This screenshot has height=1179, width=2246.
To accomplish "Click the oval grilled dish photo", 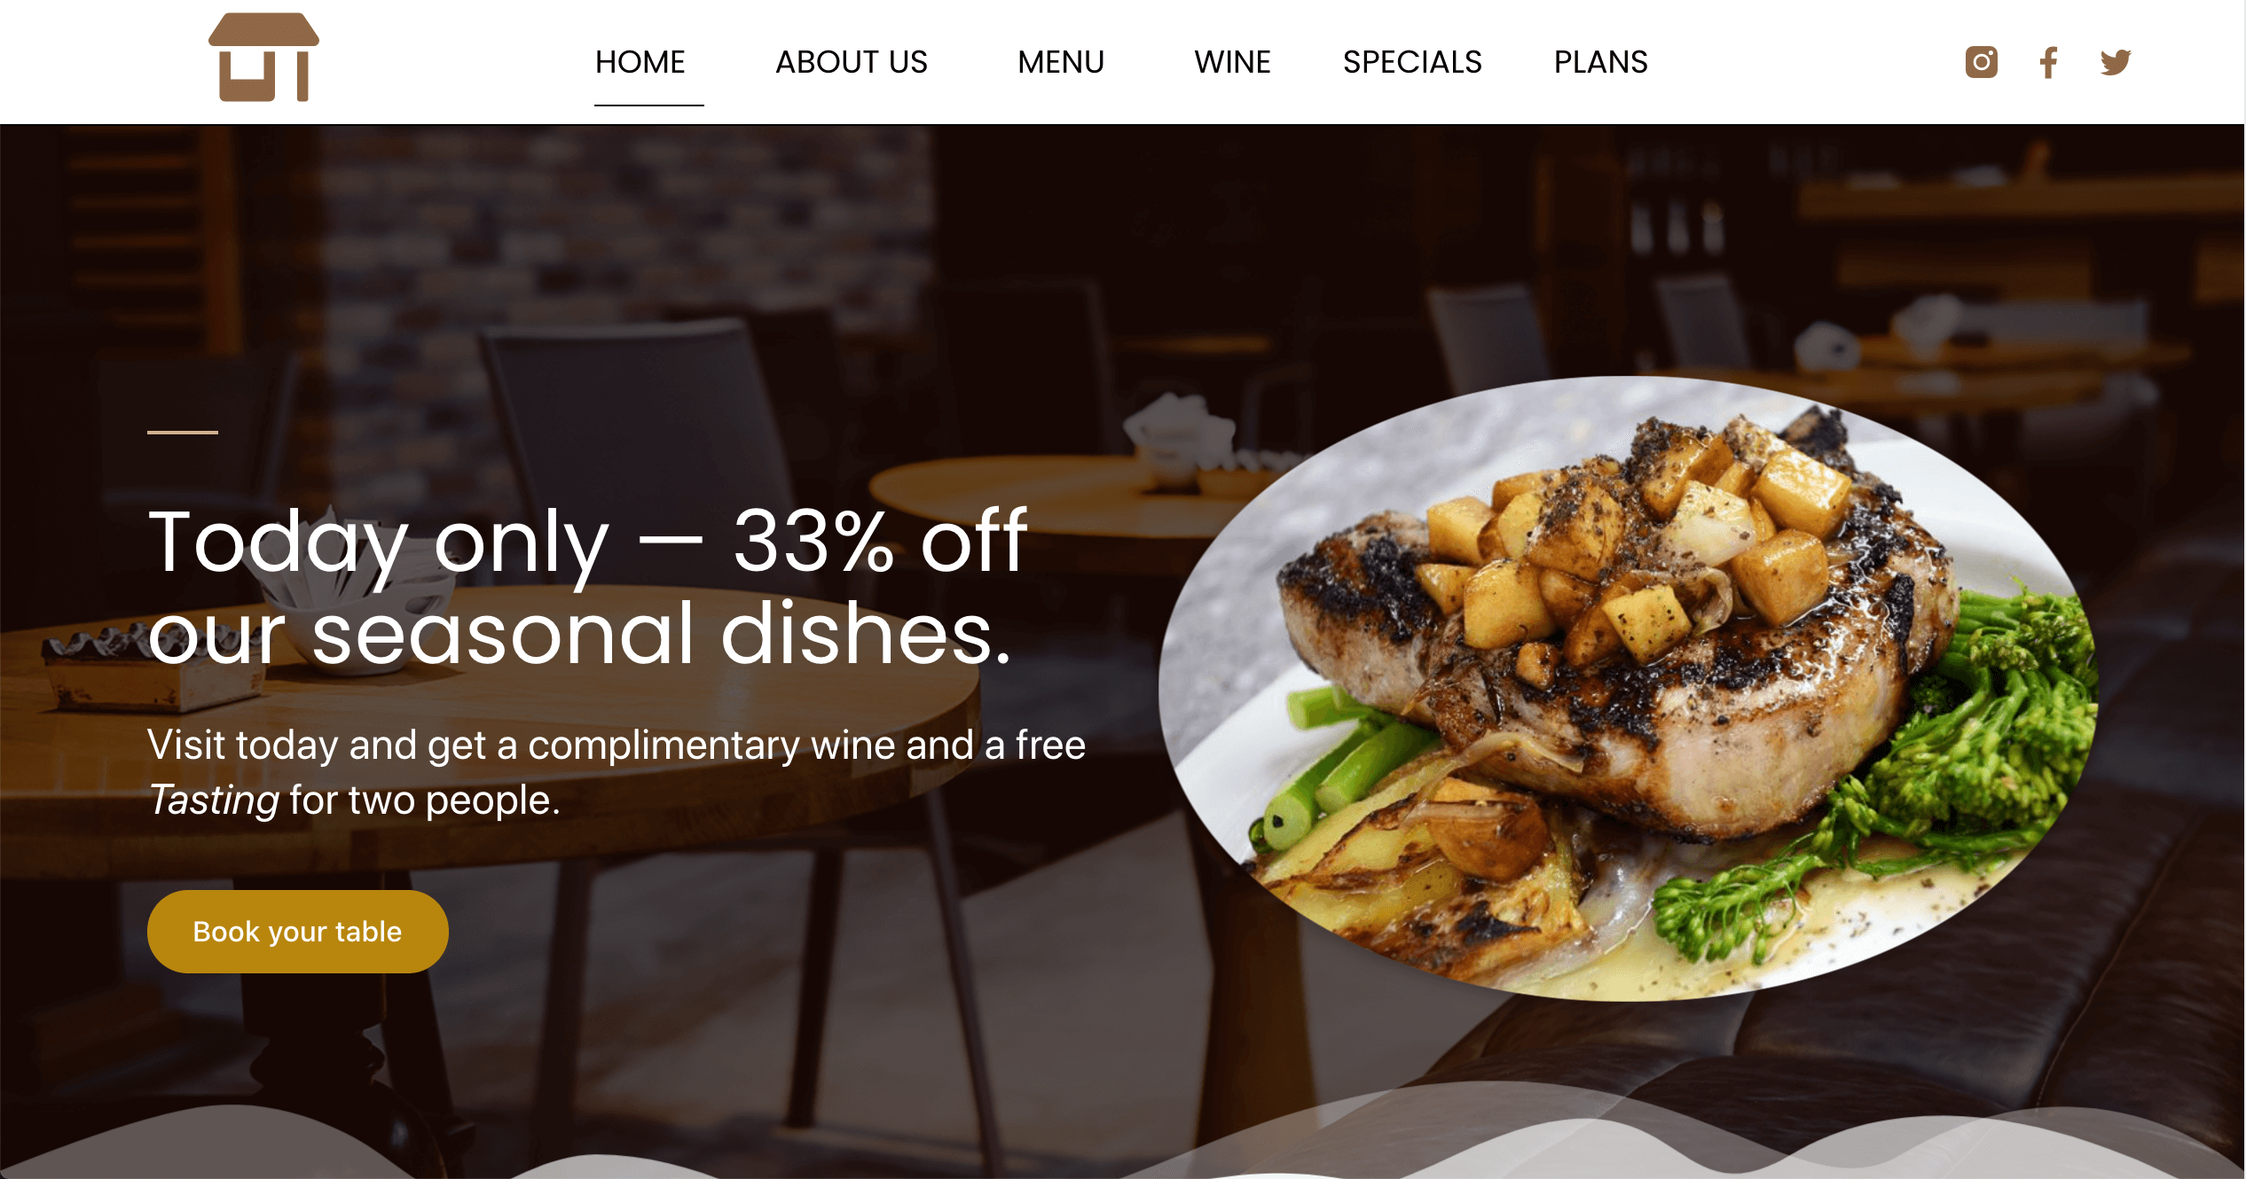I will click(1628, 689).
